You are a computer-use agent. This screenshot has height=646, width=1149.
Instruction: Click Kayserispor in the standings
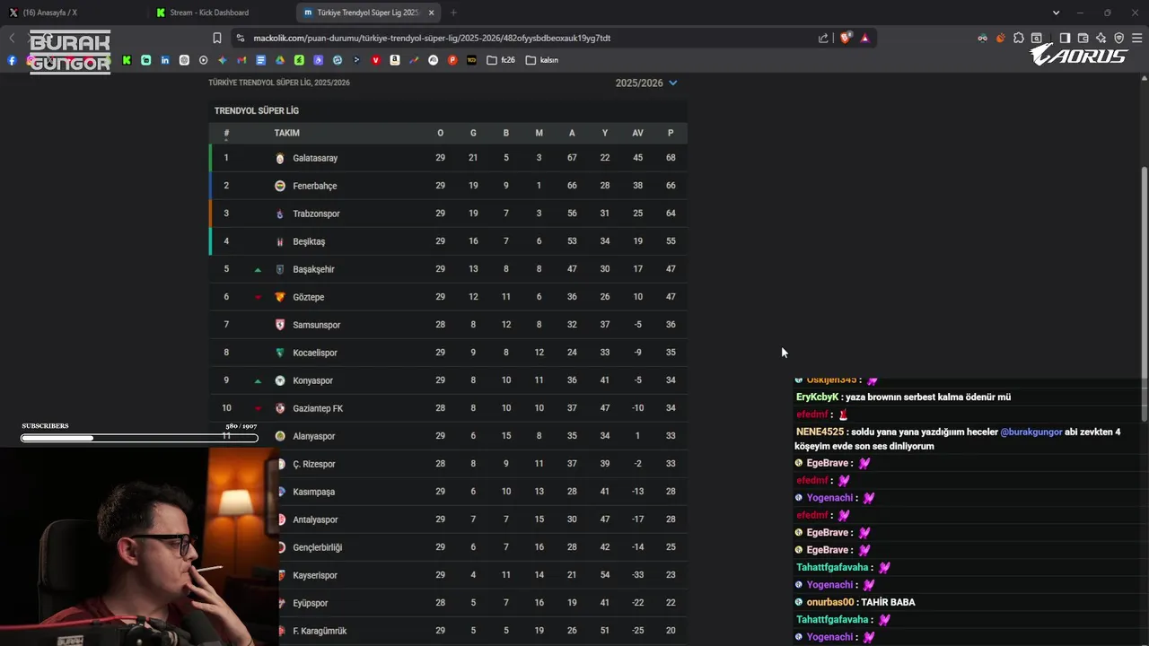pyautogui.click(x=315, y=575)
